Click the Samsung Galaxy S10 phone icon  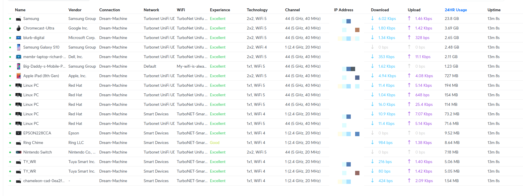(x=18, y=47)
